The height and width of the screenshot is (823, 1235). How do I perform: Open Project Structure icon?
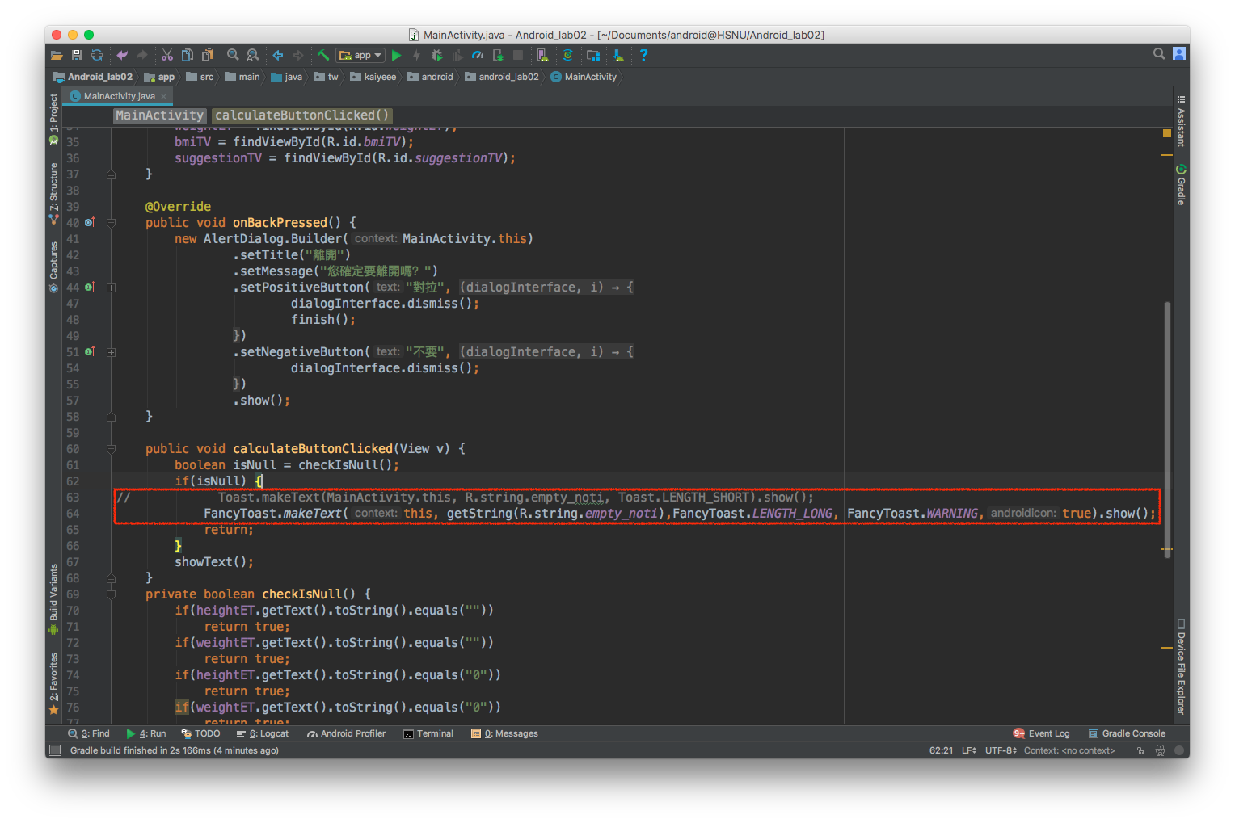(x=593, y=56)
